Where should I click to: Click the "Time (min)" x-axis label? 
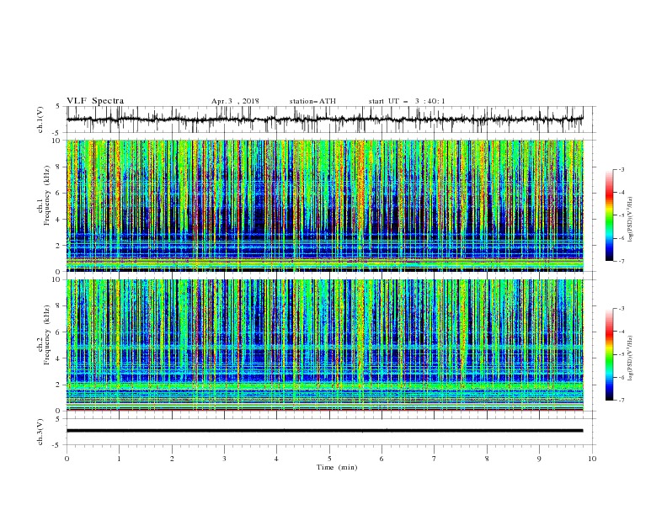[337, 467]
